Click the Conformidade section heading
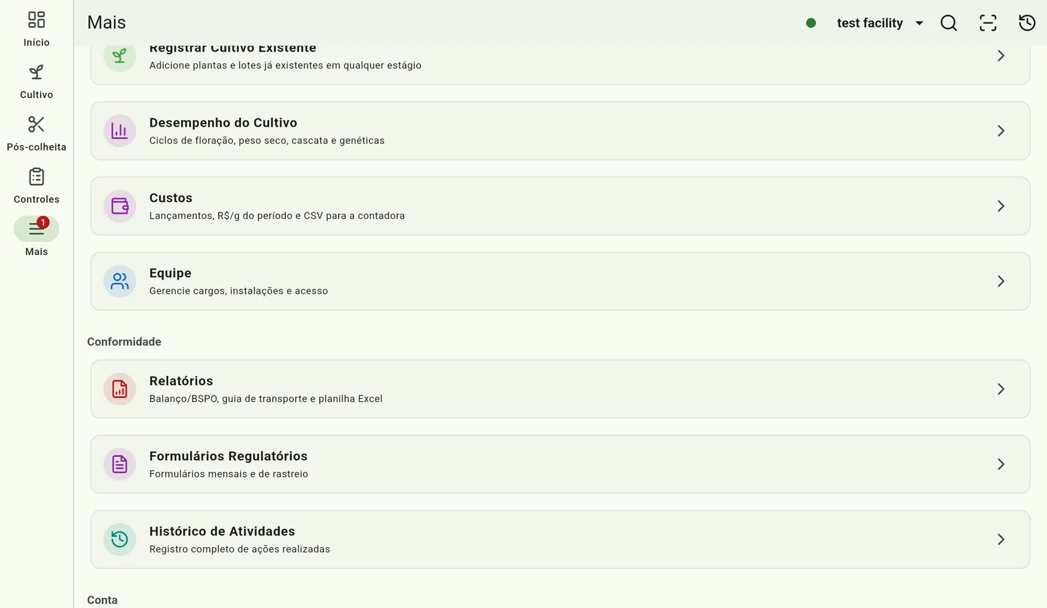 124,342
